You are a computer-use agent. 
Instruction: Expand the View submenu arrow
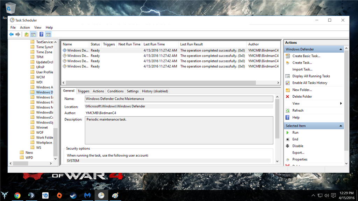pos(341,104)
